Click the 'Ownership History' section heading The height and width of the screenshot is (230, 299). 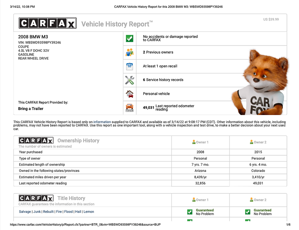coord(78,141)
